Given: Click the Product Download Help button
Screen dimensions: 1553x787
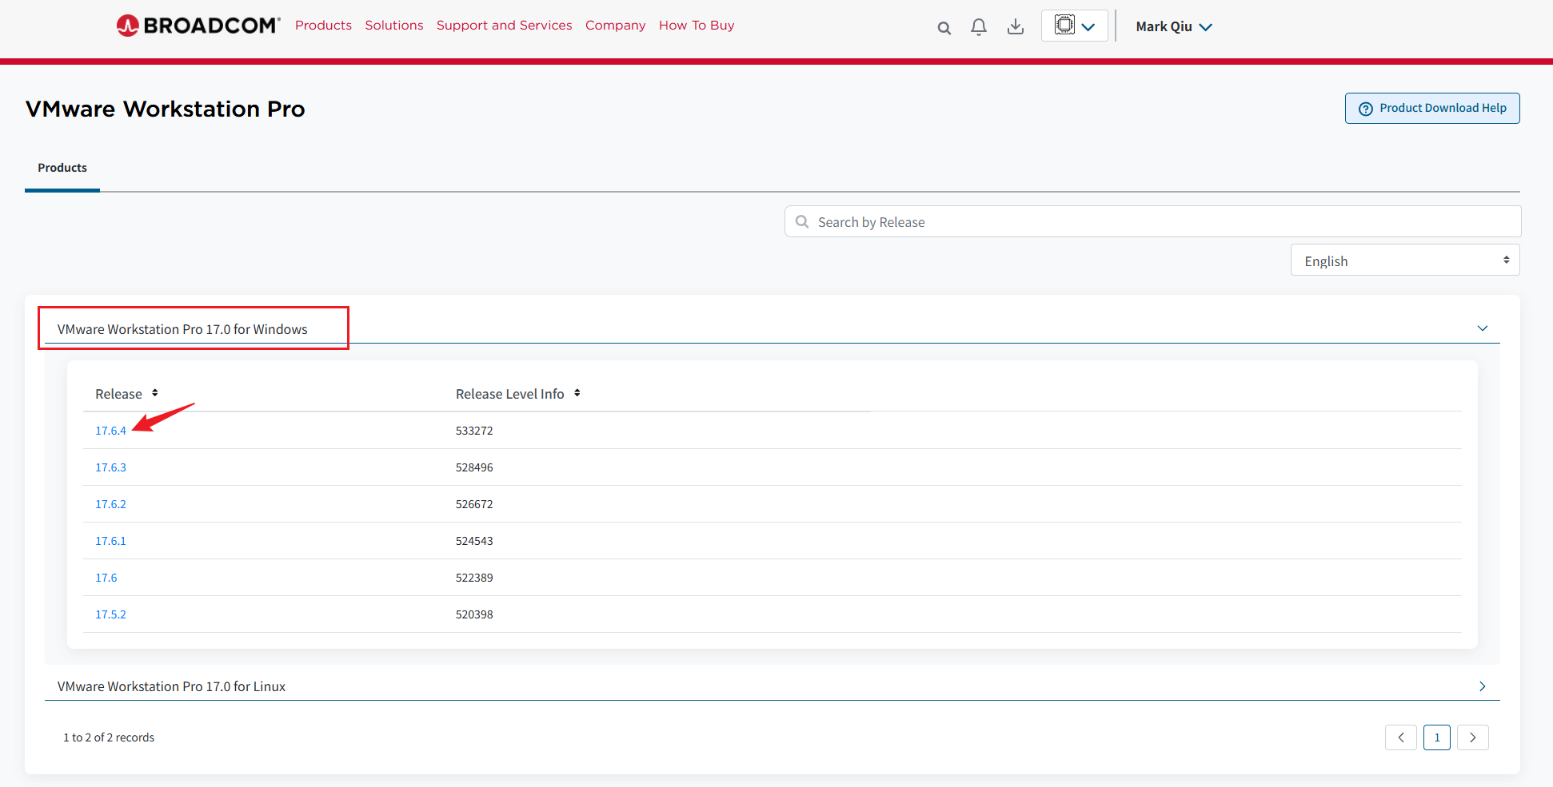Looking at the screenshot, I should (x=1432, y=108).
